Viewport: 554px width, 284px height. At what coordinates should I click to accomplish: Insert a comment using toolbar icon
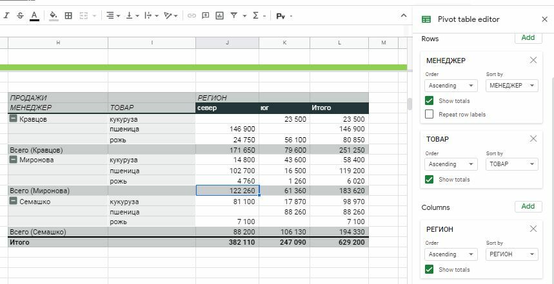[206, 15]
